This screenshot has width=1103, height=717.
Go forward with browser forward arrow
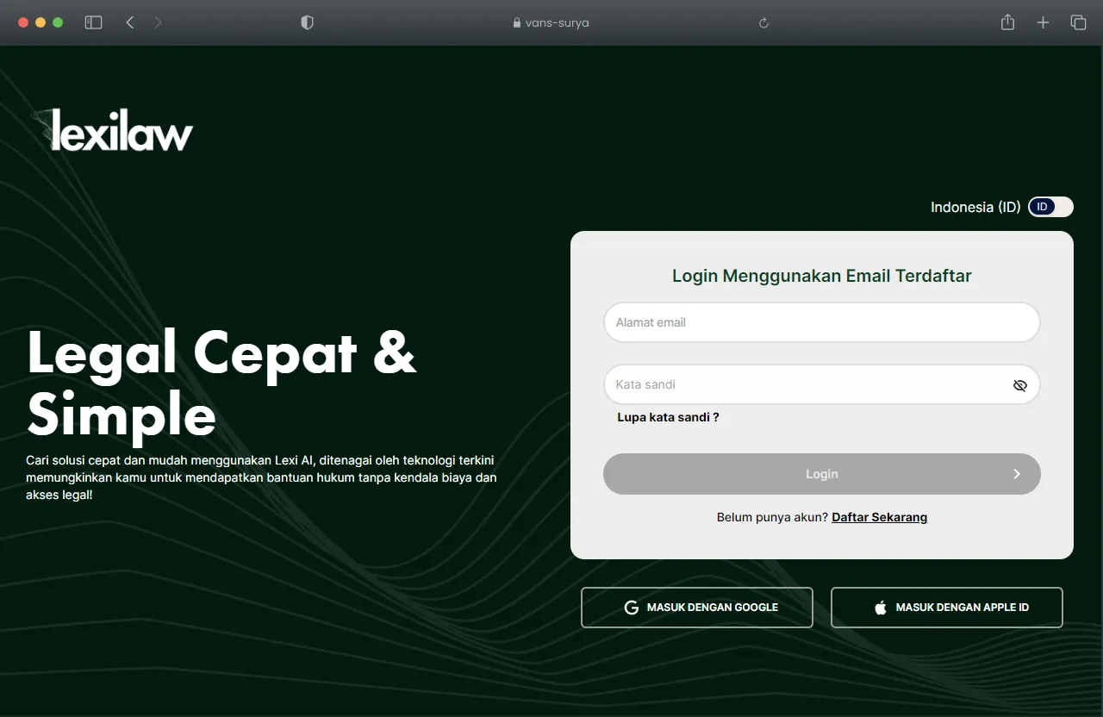coord(158,22)
